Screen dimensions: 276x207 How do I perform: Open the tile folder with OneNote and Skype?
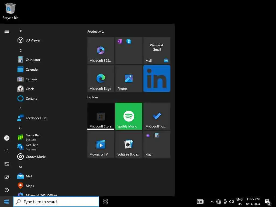129,50
